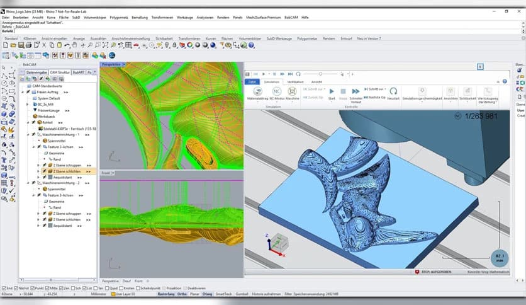526x305 pixels.
Task: Open the Volumenkörper menu
Action: (x=95, y=18)
